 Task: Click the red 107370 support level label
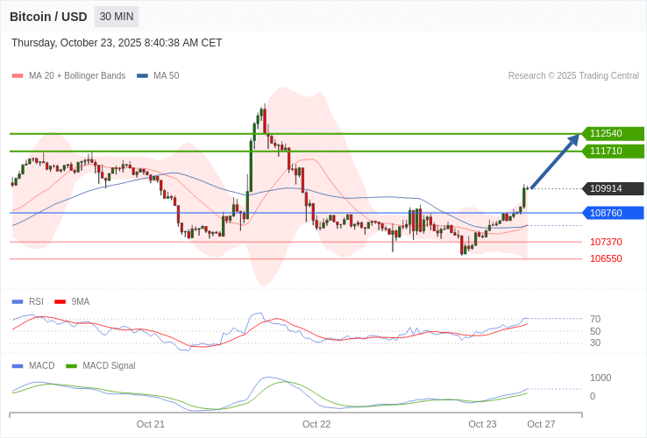[606, 242]
